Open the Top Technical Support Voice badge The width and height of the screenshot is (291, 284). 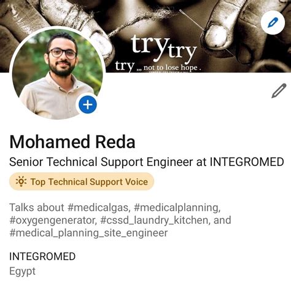point(82,181)
